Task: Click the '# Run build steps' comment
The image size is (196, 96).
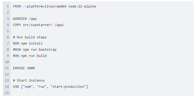Action: pos(30,37)
